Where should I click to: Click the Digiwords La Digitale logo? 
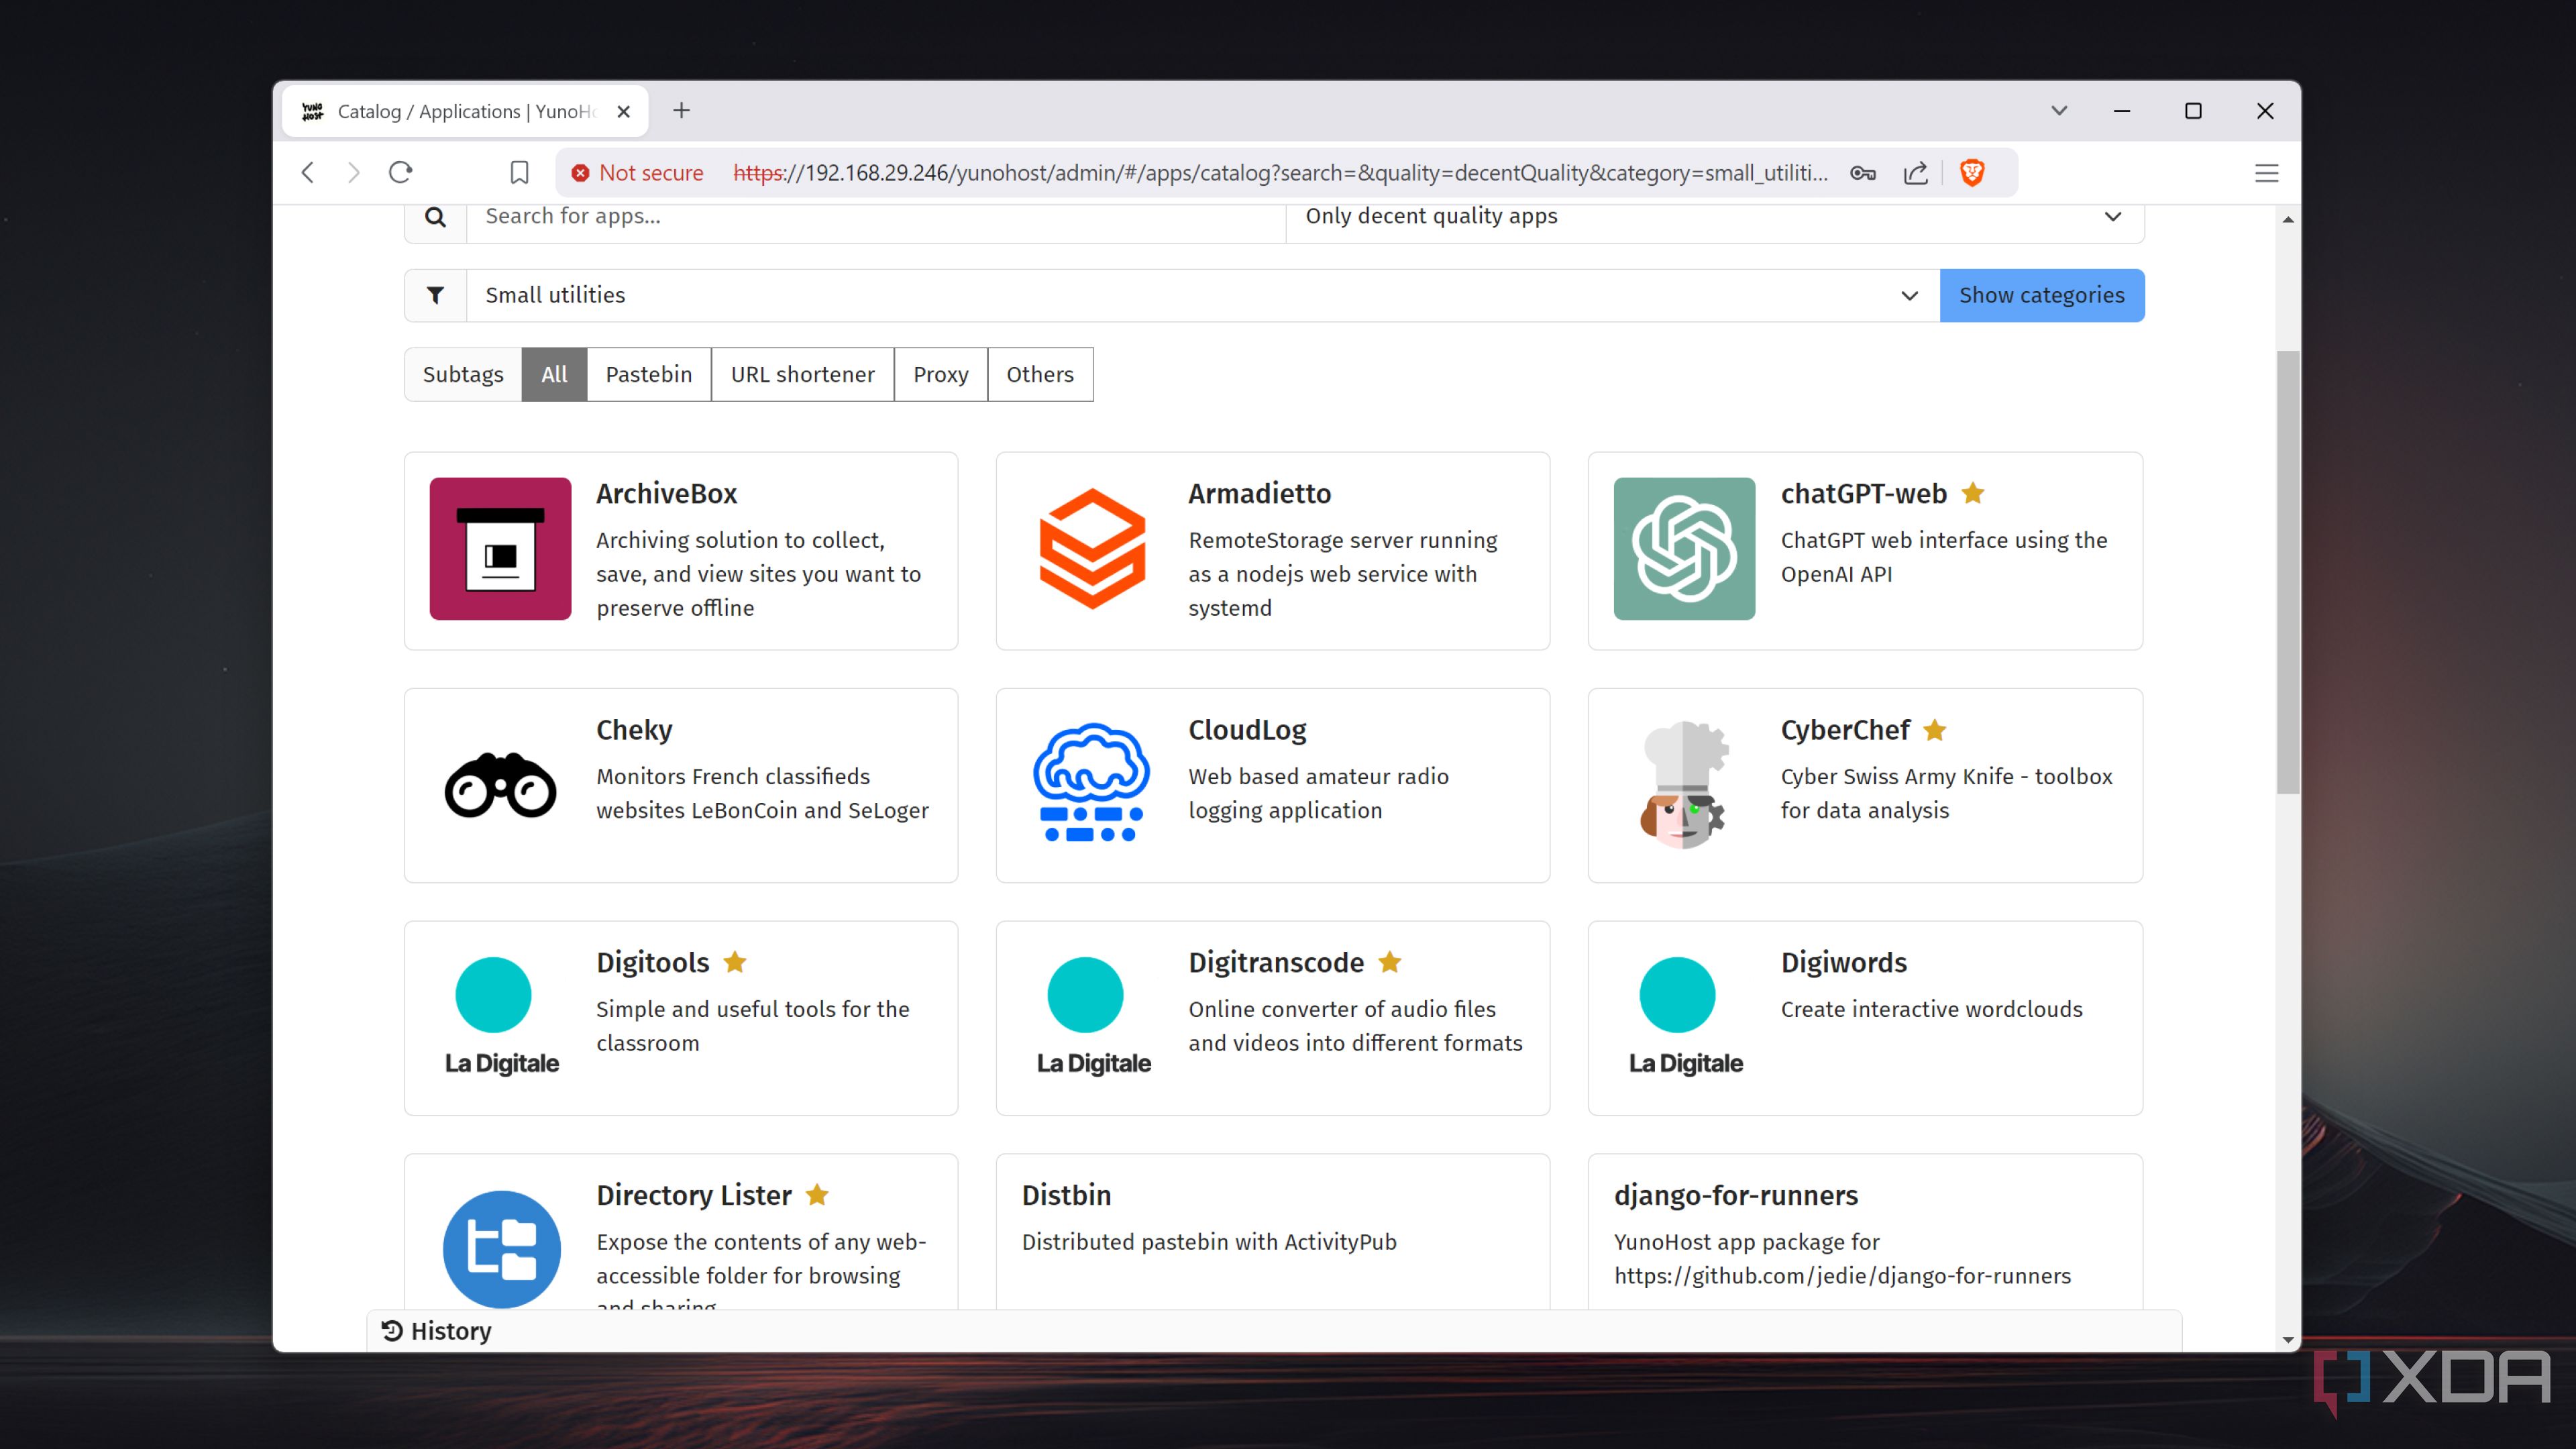(1685, 1016)
